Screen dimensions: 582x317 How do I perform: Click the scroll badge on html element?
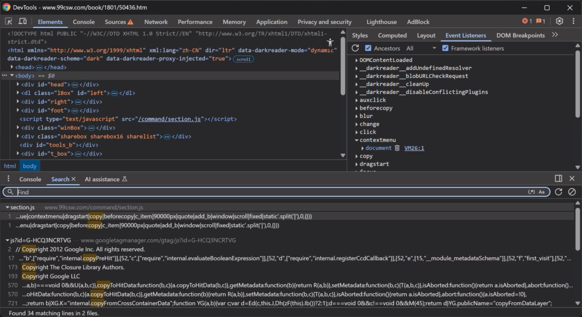(243, 59)
